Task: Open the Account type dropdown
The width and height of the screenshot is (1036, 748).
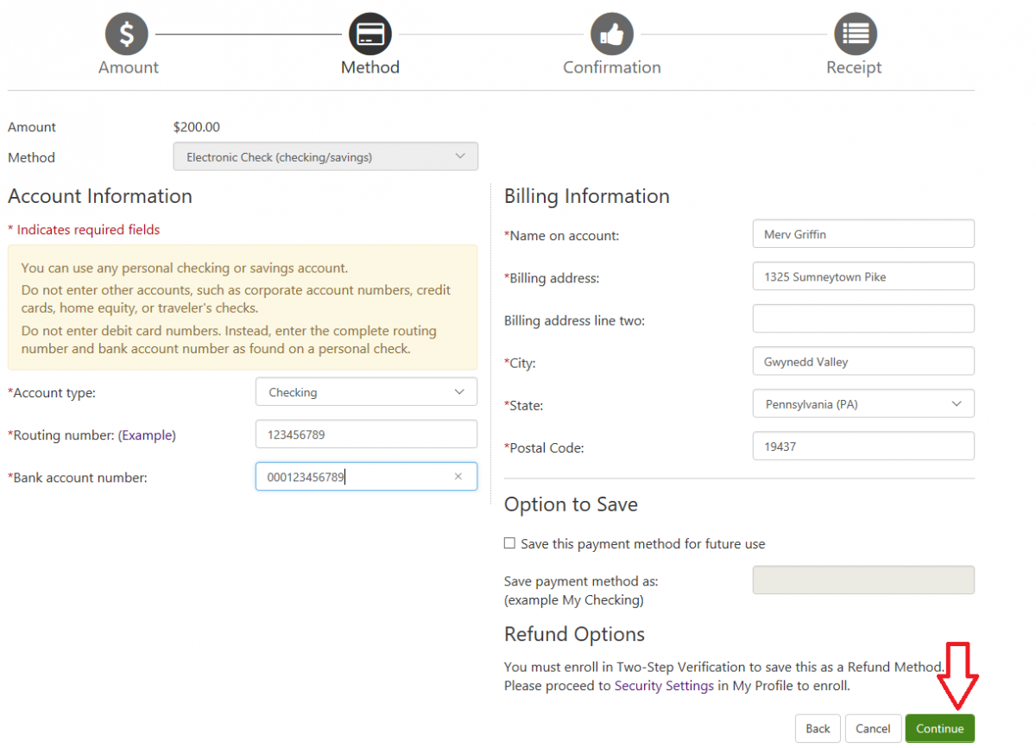Action: pos(366,391)
